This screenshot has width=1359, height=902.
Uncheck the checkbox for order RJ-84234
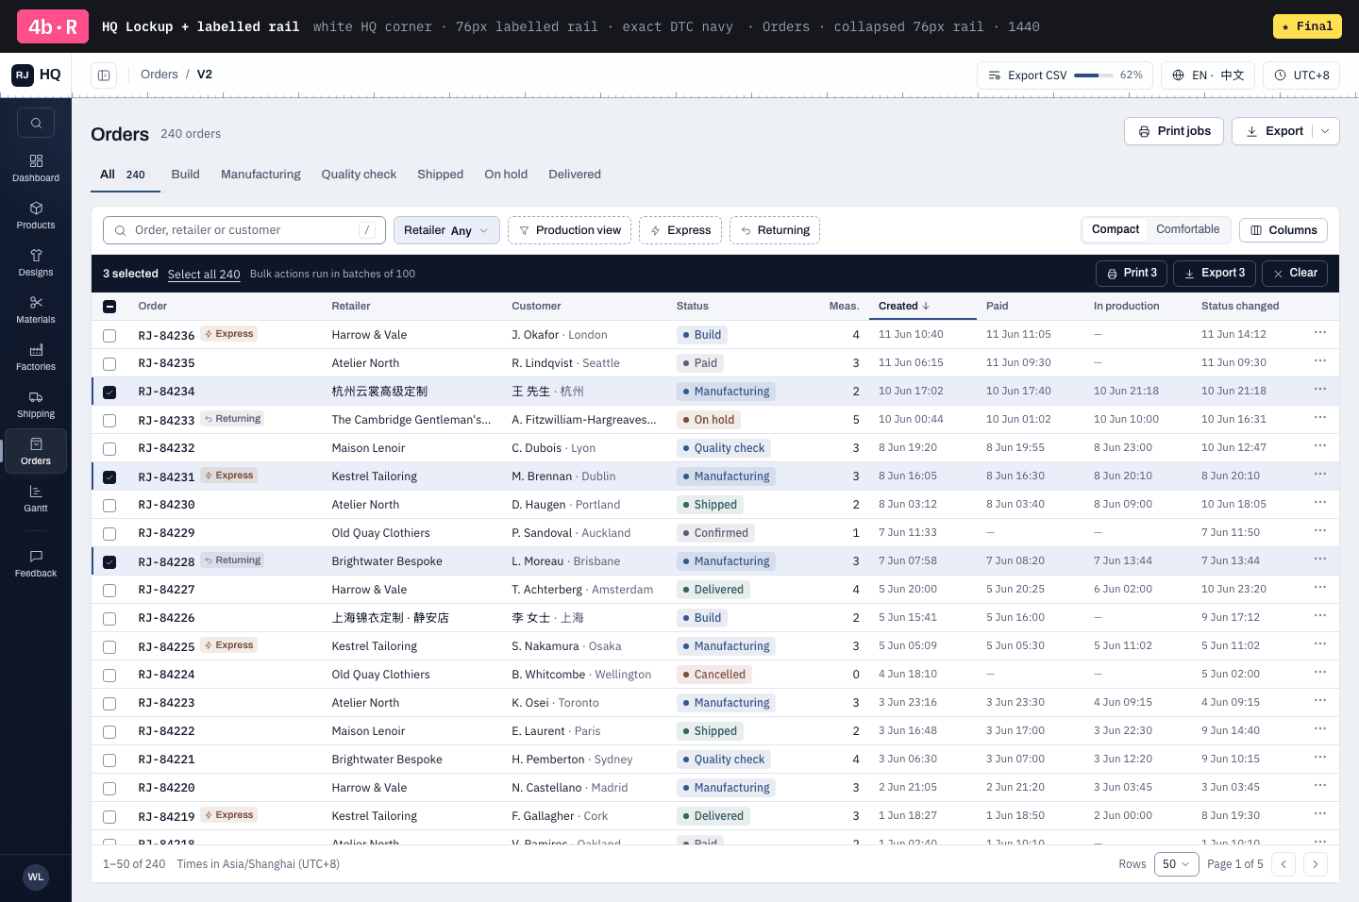109,392
